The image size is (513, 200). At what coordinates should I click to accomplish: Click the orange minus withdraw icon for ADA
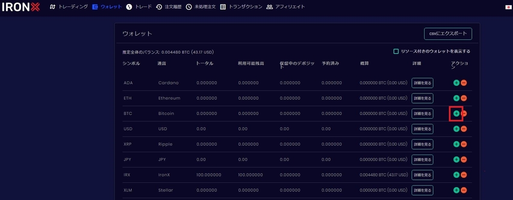click(463, 83)
